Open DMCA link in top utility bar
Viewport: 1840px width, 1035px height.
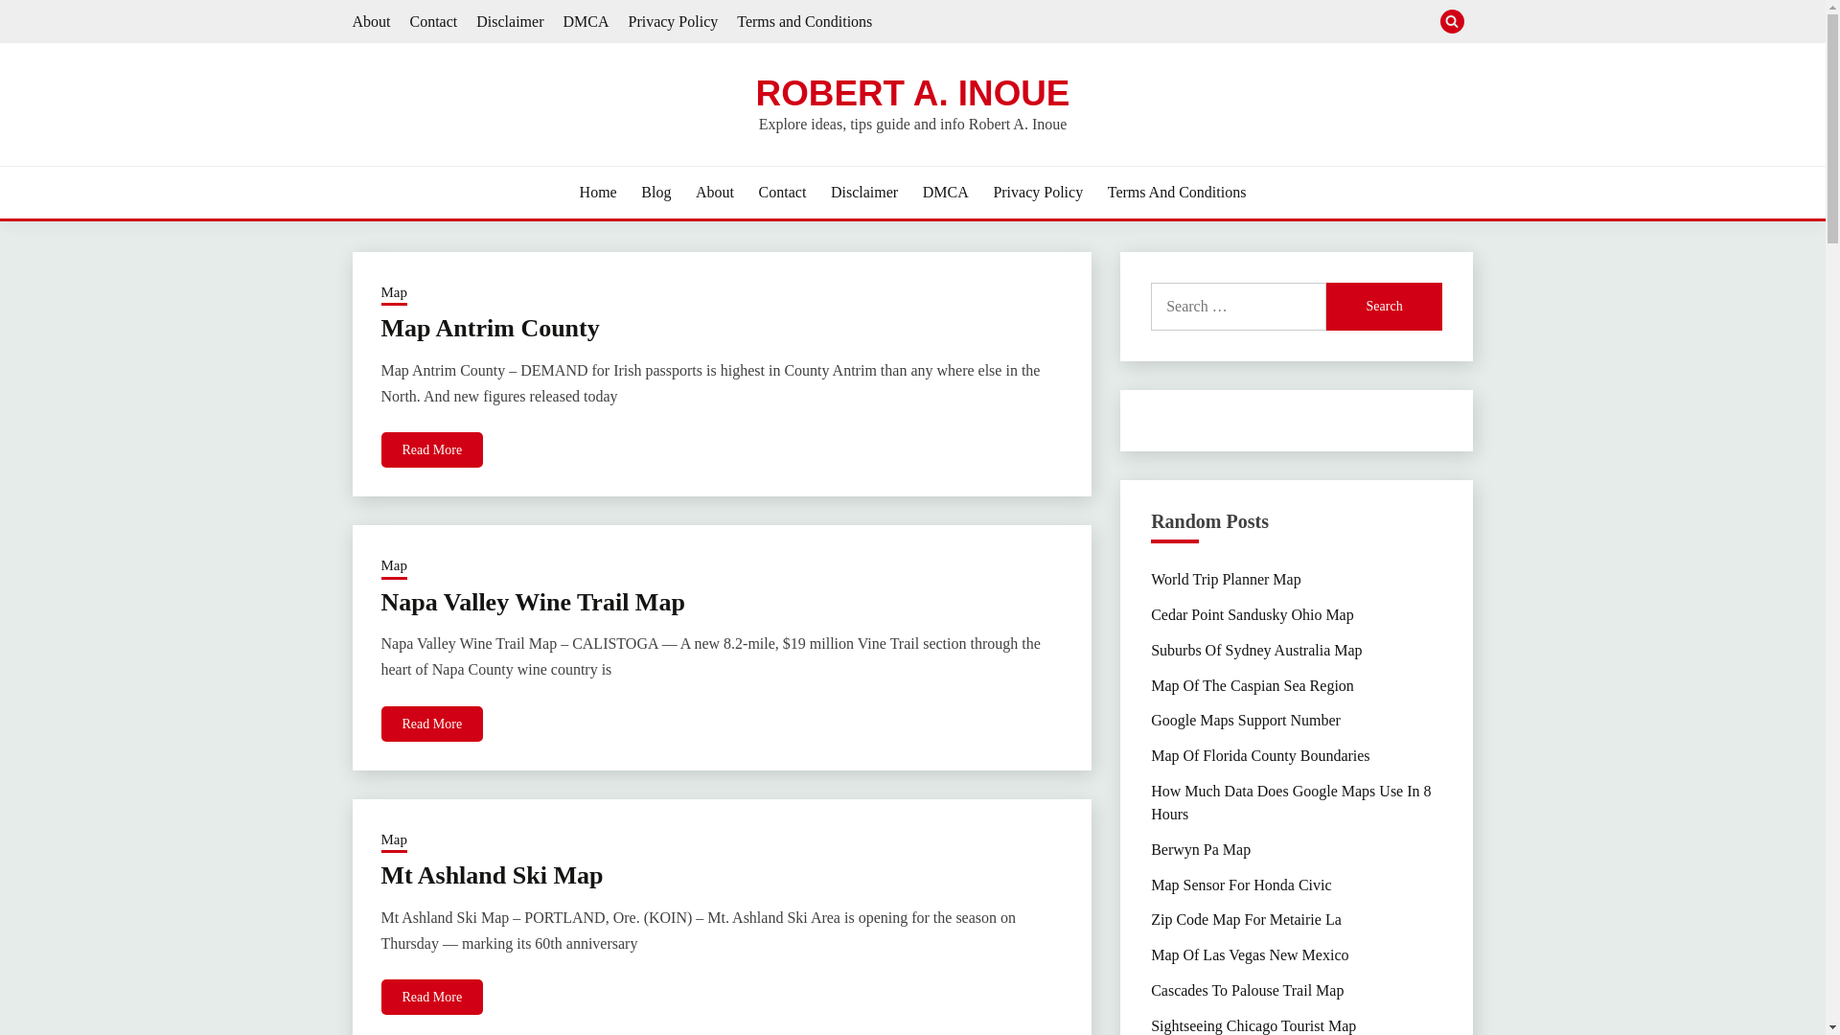pos(586,21)
